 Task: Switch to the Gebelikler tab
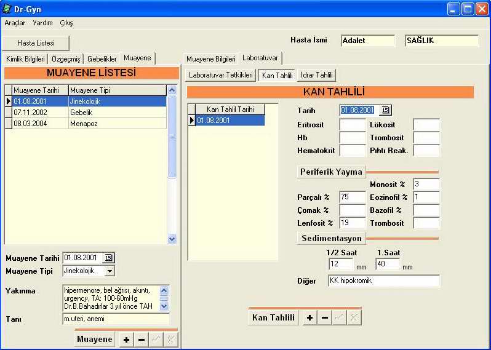click(102, 58)
